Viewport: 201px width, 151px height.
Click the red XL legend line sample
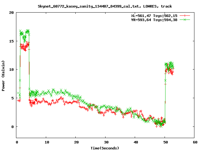tap(185, 16)
